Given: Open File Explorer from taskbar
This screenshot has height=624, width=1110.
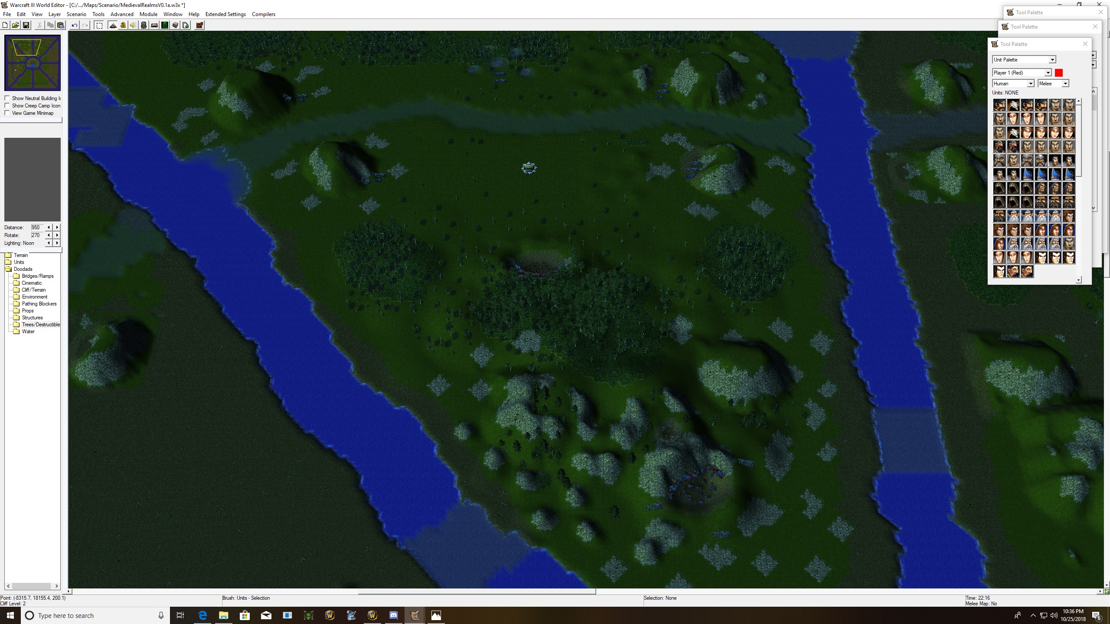Looking at the screenshot, I should [x=224, y=615].
